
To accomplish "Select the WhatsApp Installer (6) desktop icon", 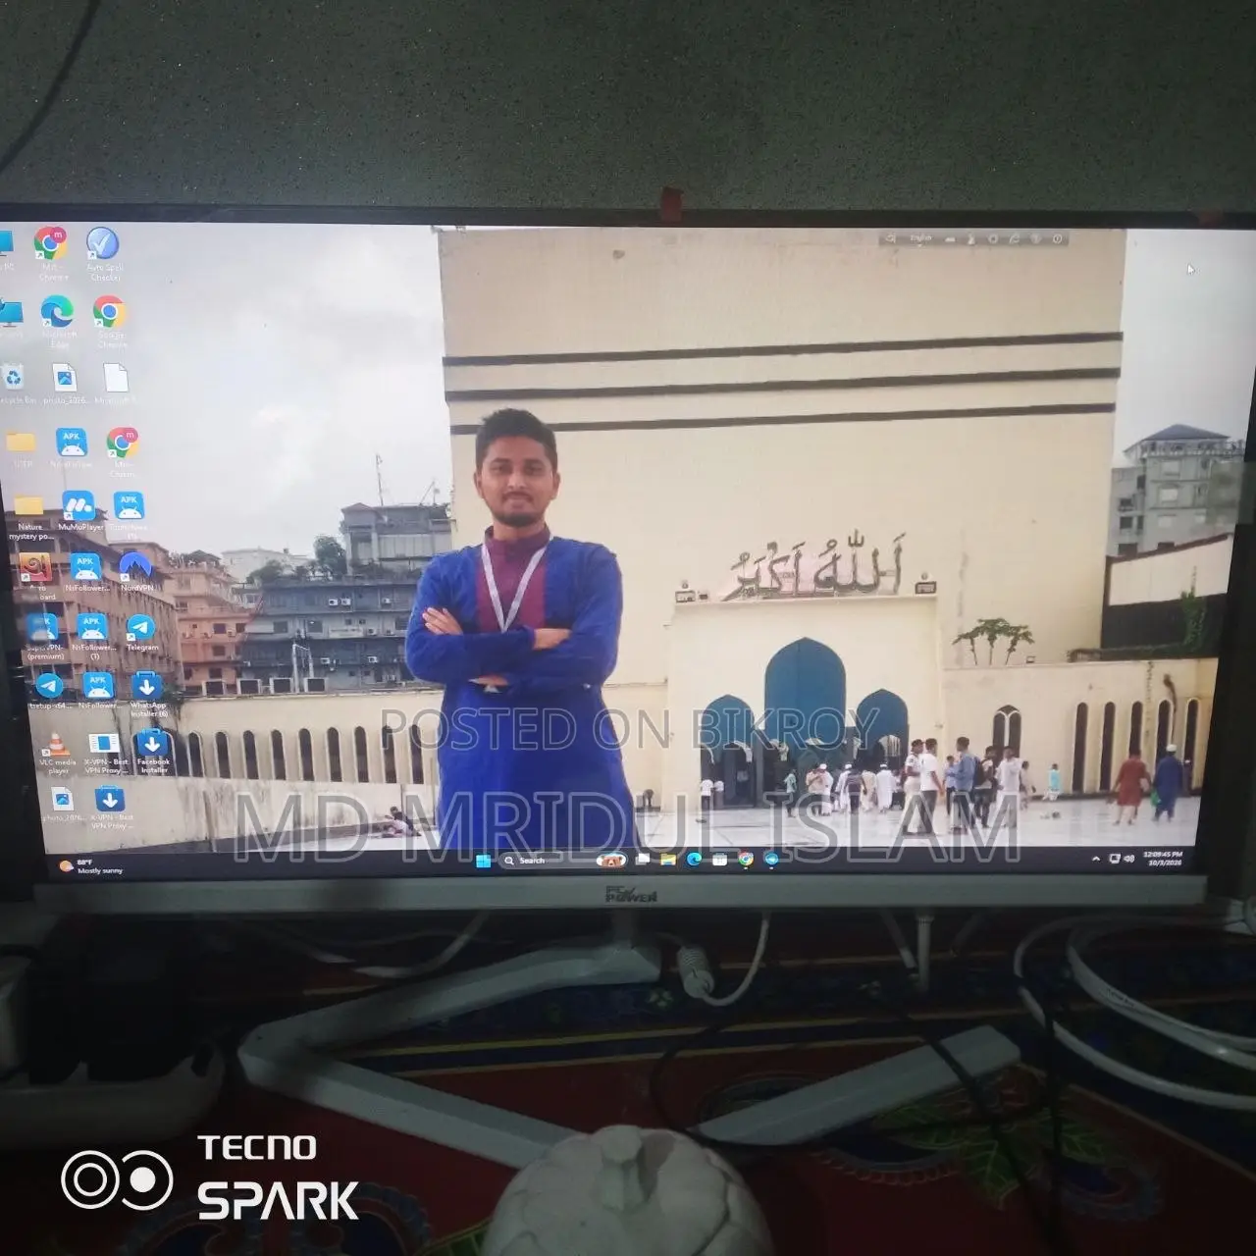I will [x=148, y=694].
